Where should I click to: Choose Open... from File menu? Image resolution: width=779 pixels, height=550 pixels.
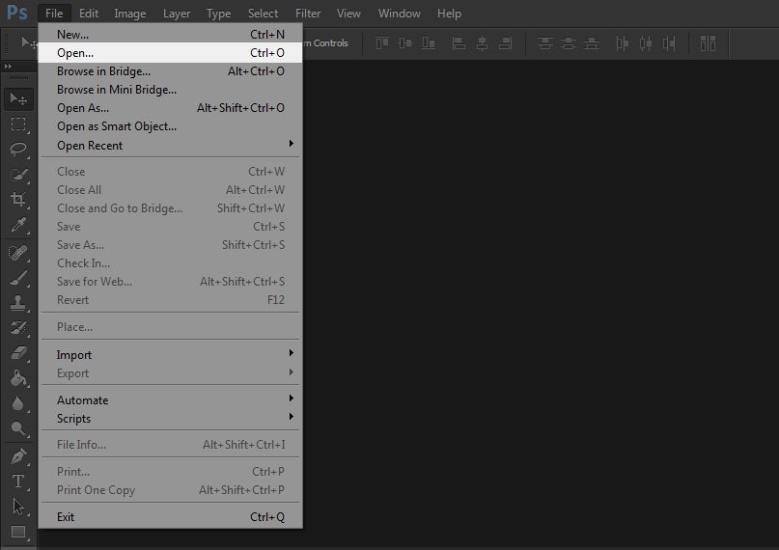pyautogui.click(x=170, y=53)
